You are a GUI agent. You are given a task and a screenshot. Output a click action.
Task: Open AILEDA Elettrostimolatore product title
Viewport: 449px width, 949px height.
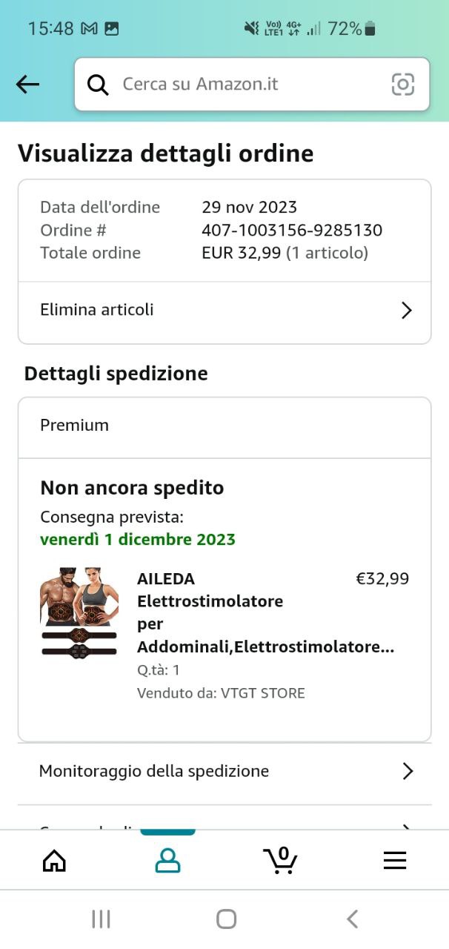222,612
